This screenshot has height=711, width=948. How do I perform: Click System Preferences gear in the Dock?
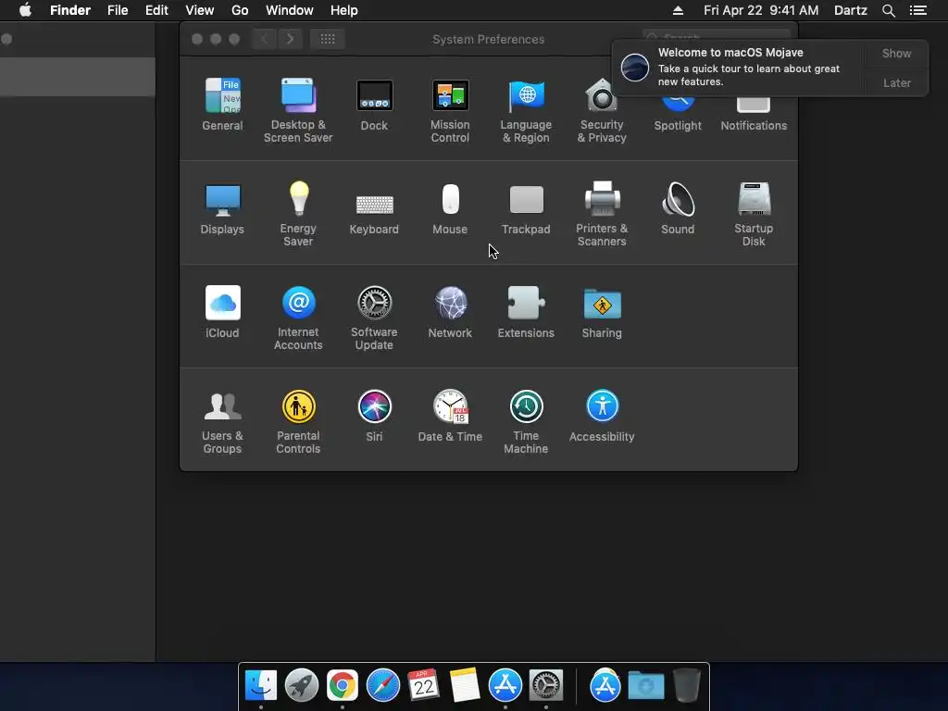[x=546, y=686]
